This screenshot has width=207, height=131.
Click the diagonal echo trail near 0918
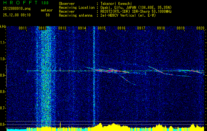(x=160, y=71)
